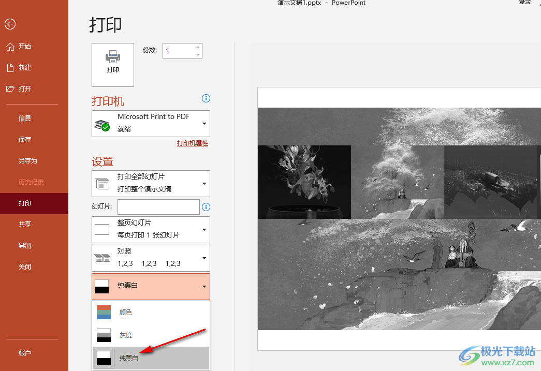Open the 整页幻灯片 layout dropdown
The width and height of the screenshot is (541, 371).
(151, 230)
